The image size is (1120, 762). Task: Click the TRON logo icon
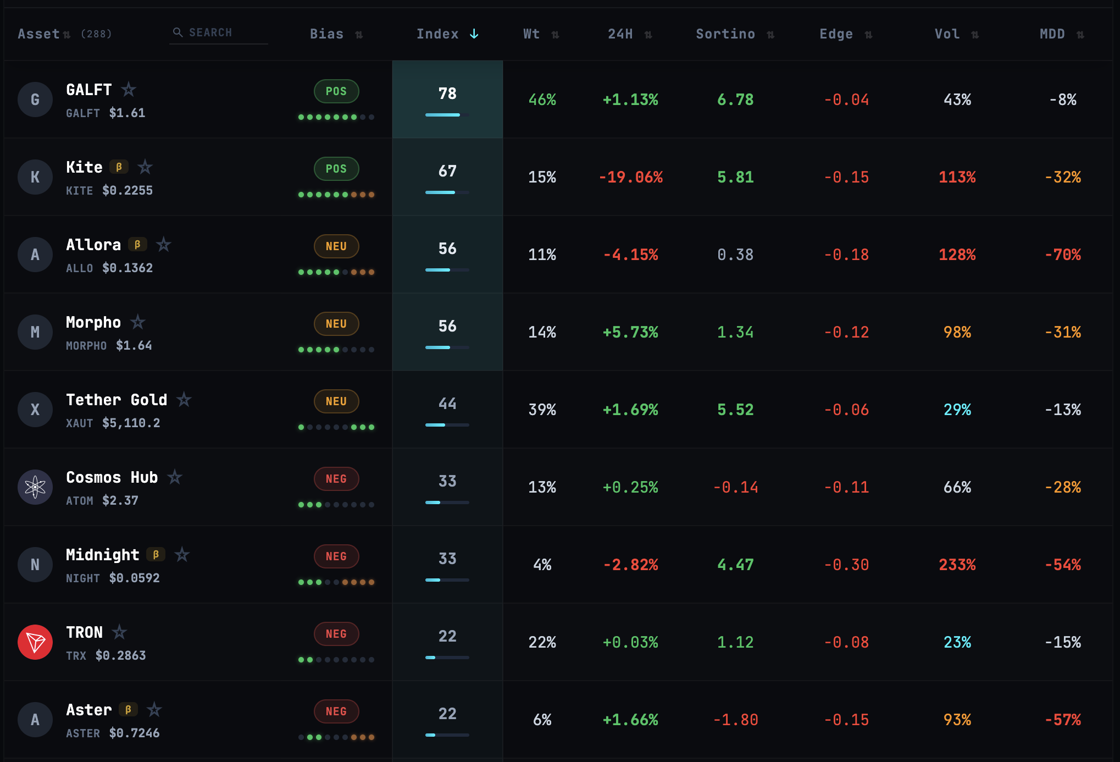[35, 642]
